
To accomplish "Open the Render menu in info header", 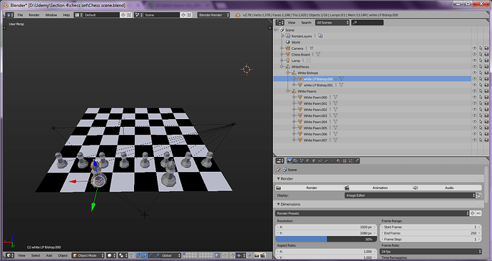I will [34, 15].
